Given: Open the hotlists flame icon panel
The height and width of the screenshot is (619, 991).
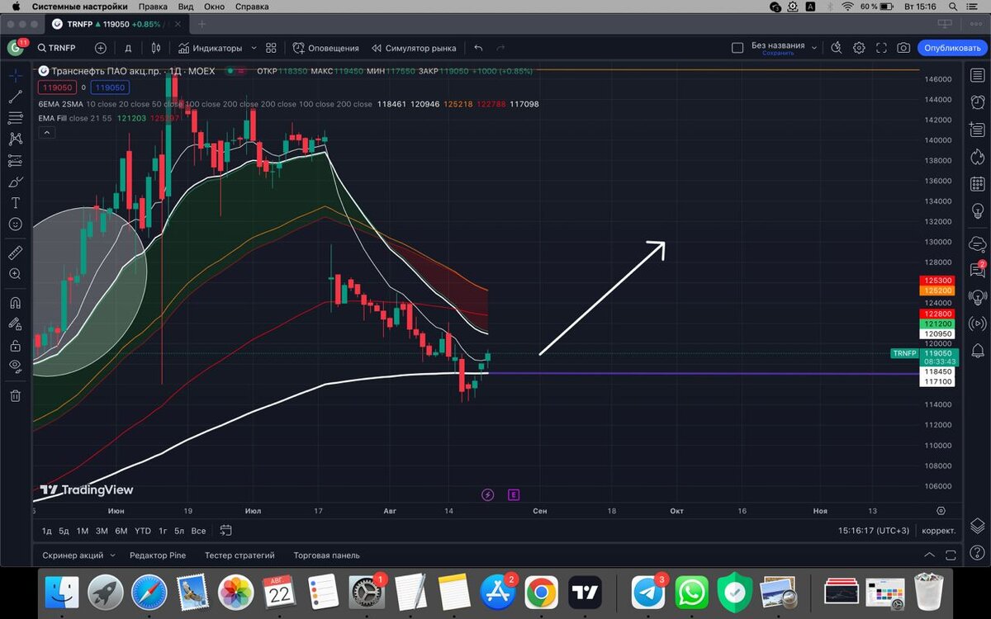Looking at the screenshot, I should (x=978, y=156).
